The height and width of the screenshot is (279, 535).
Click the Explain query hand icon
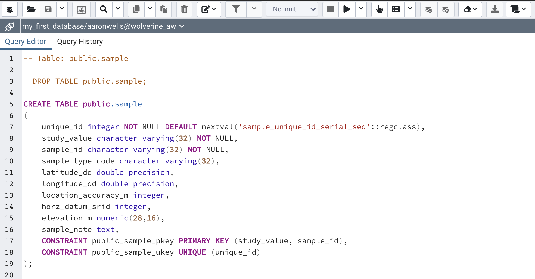tap(379, 9)
